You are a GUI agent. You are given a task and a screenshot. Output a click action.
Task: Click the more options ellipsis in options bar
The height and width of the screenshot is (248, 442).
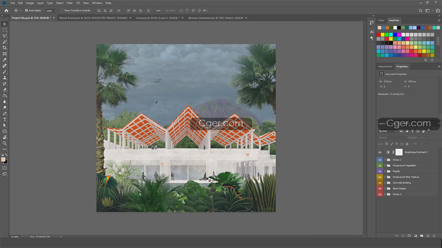pos(158,11)
